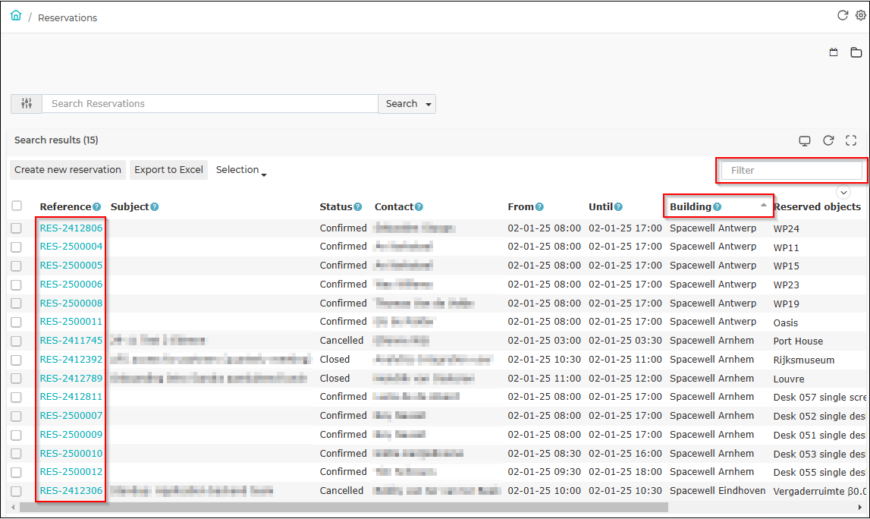
Task: Check the row for RES-2411745
Action: click(x=16, y=341)
